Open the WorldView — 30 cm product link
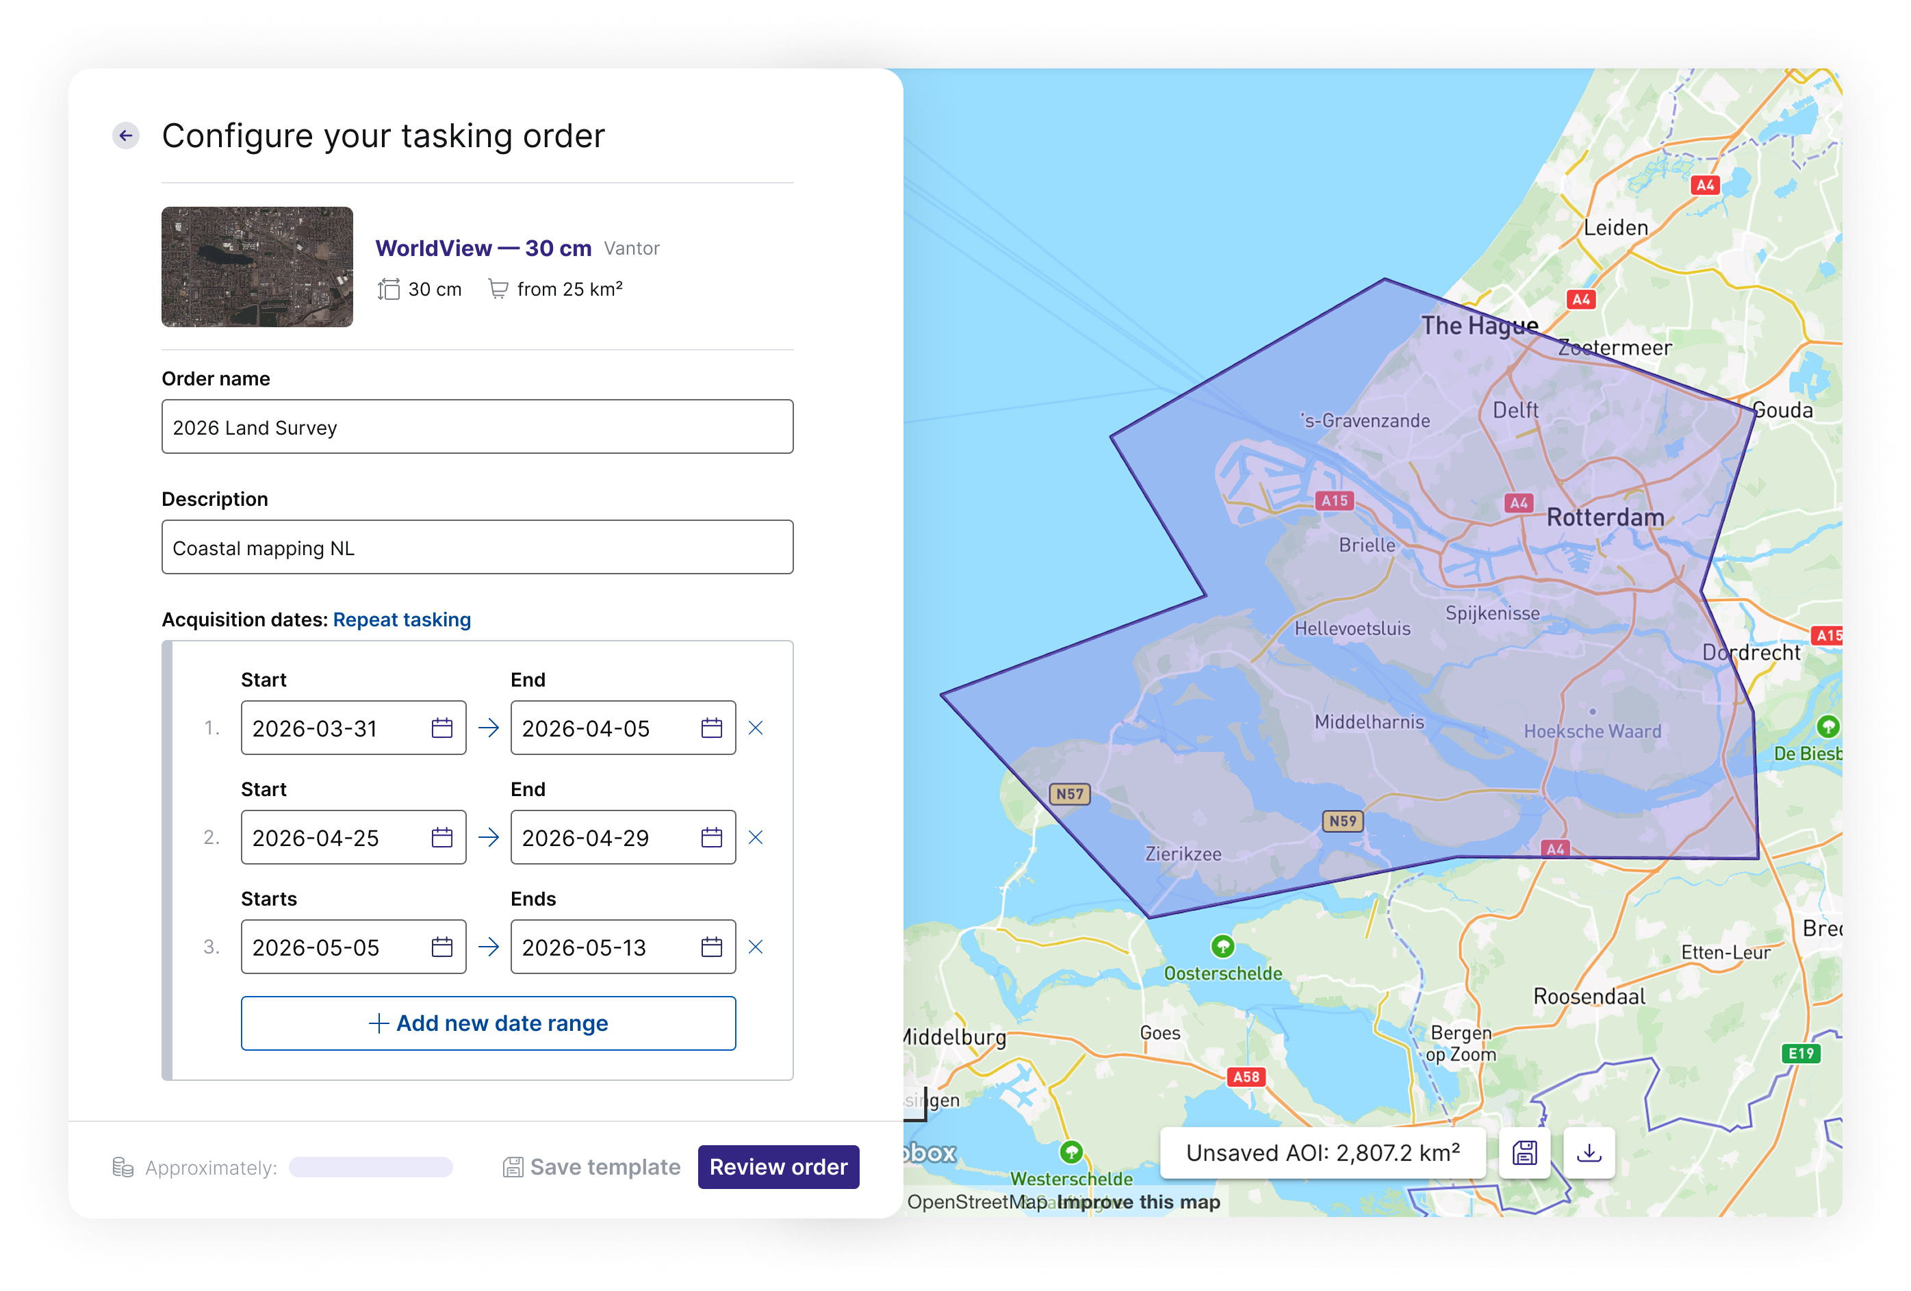The width and height of the screenshot is (1911, 1291). tap(483, 248)
